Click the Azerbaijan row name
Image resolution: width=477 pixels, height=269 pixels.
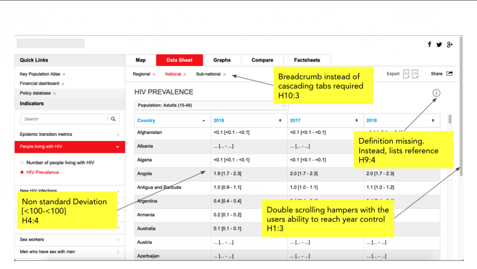coord(148,256)
